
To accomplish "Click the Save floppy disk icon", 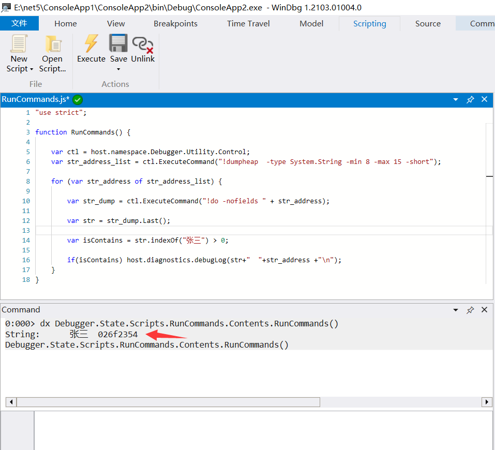I will [118, 44].
